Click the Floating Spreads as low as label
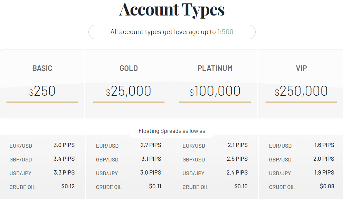Viewport: 343px width, 200px height. coord(172,131)
